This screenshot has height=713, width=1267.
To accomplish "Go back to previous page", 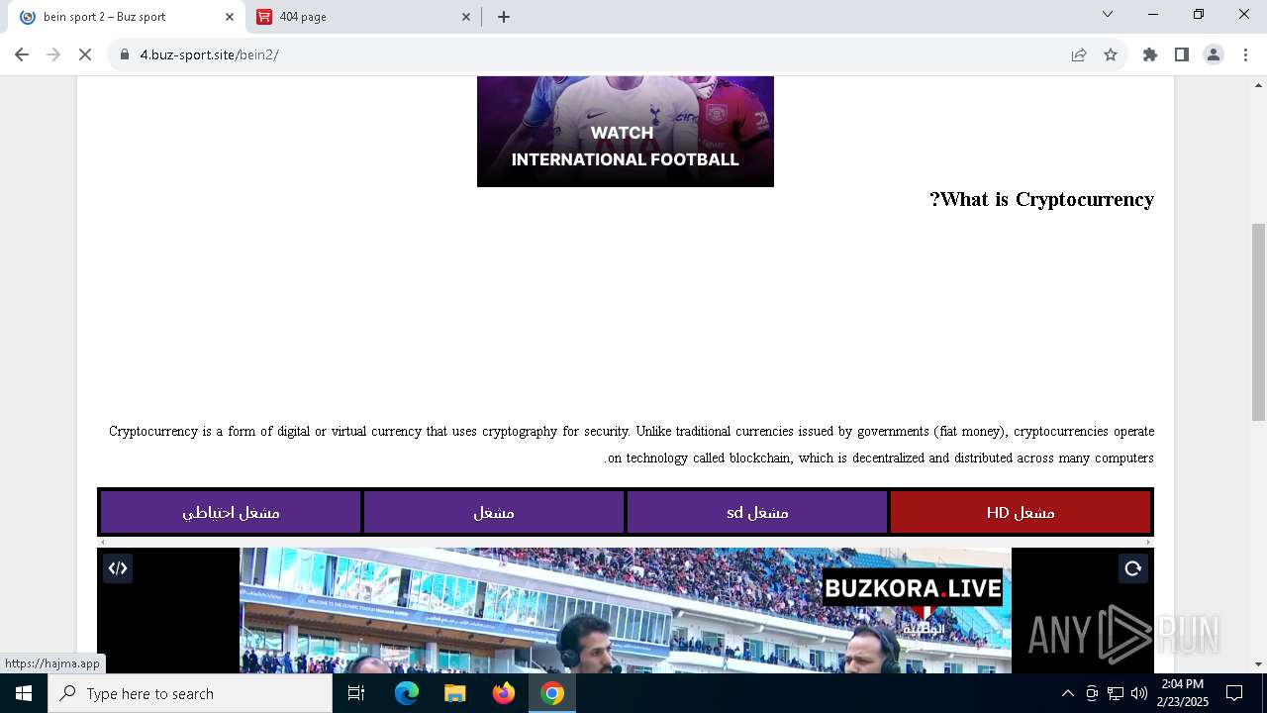I will (x=22, y=54).
